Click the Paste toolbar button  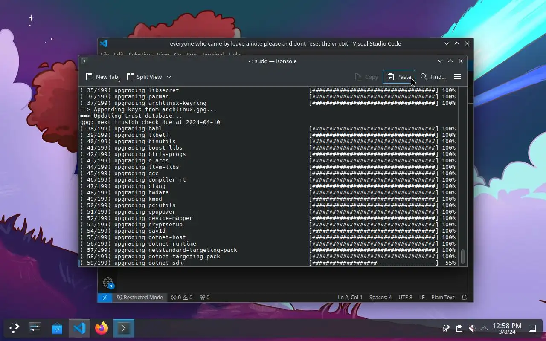[399, 77]
